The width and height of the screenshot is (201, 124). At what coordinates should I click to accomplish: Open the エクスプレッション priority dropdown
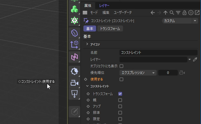pos(138,73)
